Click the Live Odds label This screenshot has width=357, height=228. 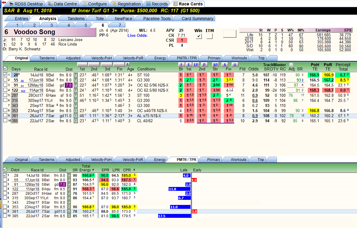(137, 35)
